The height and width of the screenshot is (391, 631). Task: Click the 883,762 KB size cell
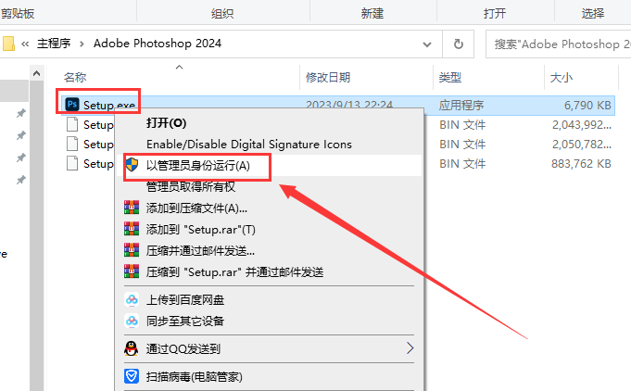581,164
